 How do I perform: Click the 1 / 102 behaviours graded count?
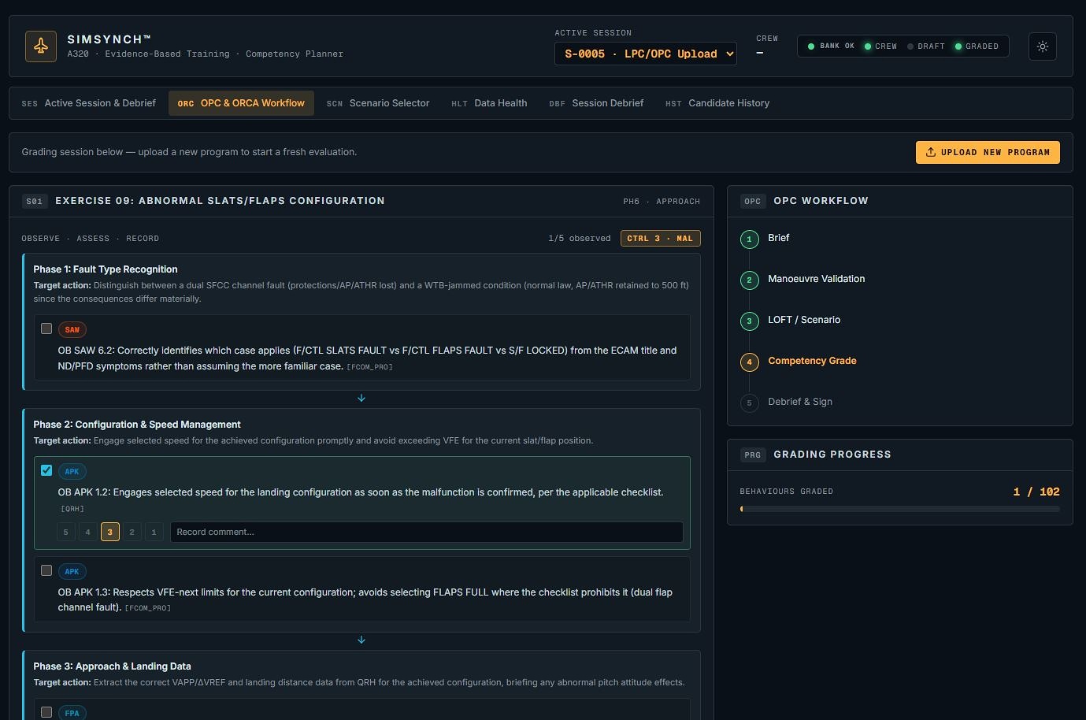pos(1036,492)
